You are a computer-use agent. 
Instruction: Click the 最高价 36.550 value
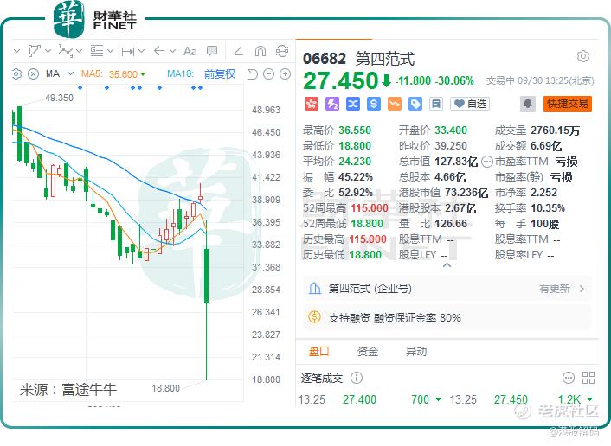click(x=355, y=130)
